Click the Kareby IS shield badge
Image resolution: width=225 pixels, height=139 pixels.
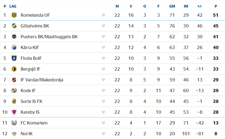[14, 112]
